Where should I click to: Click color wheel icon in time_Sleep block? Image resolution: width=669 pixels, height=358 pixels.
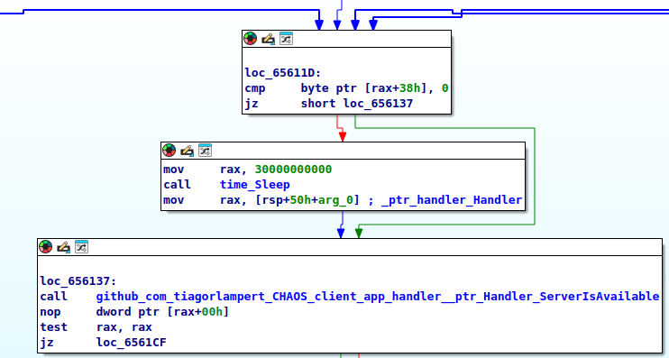pos(170,151)
